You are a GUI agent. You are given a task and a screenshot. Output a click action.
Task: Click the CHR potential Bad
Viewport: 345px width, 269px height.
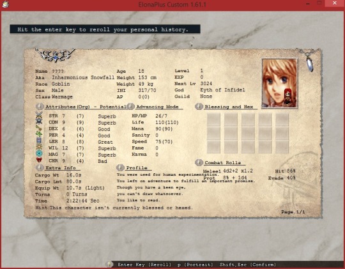(102, 161)
